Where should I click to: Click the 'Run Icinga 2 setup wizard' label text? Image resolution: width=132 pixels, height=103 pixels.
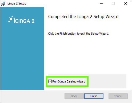coord(69,81)
